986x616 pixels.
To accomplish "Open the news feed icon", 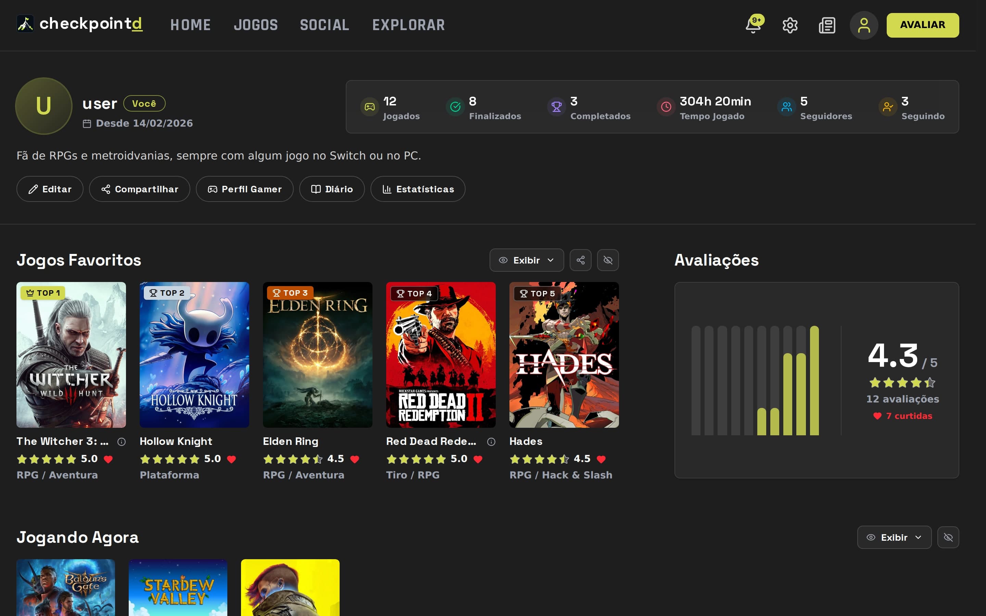I will tap(827, 25).
